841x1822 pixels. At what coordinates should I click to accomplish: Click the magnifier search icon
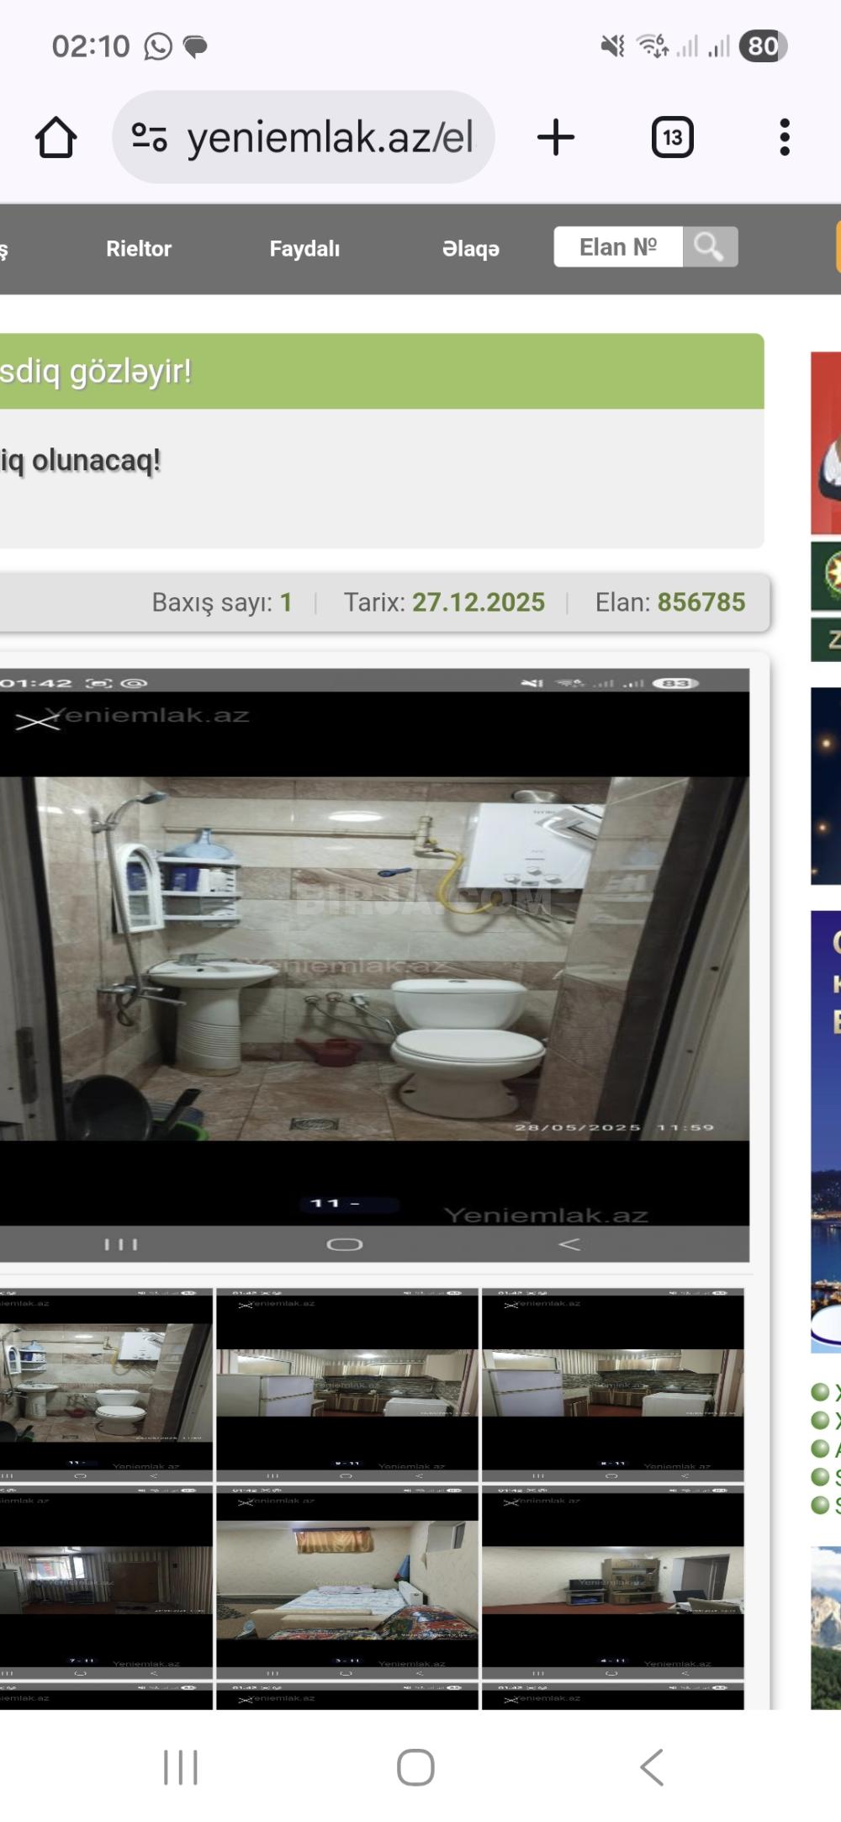[709, 247]
